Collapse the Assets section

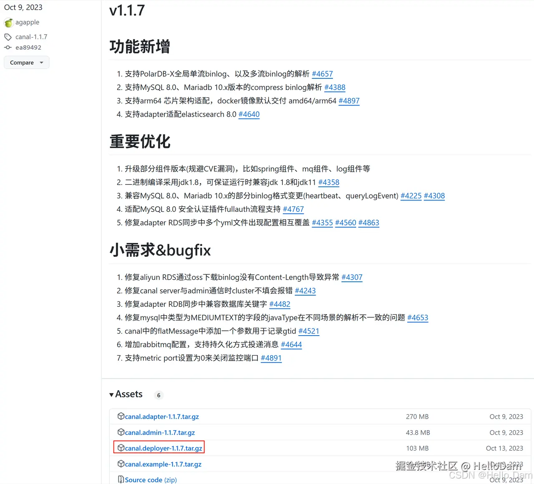click(111, 394)
